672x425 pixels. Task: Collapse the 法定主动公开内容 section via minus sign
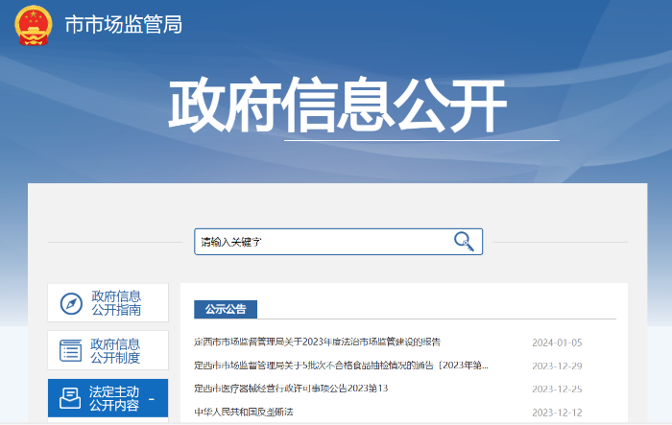click(152, 398)
